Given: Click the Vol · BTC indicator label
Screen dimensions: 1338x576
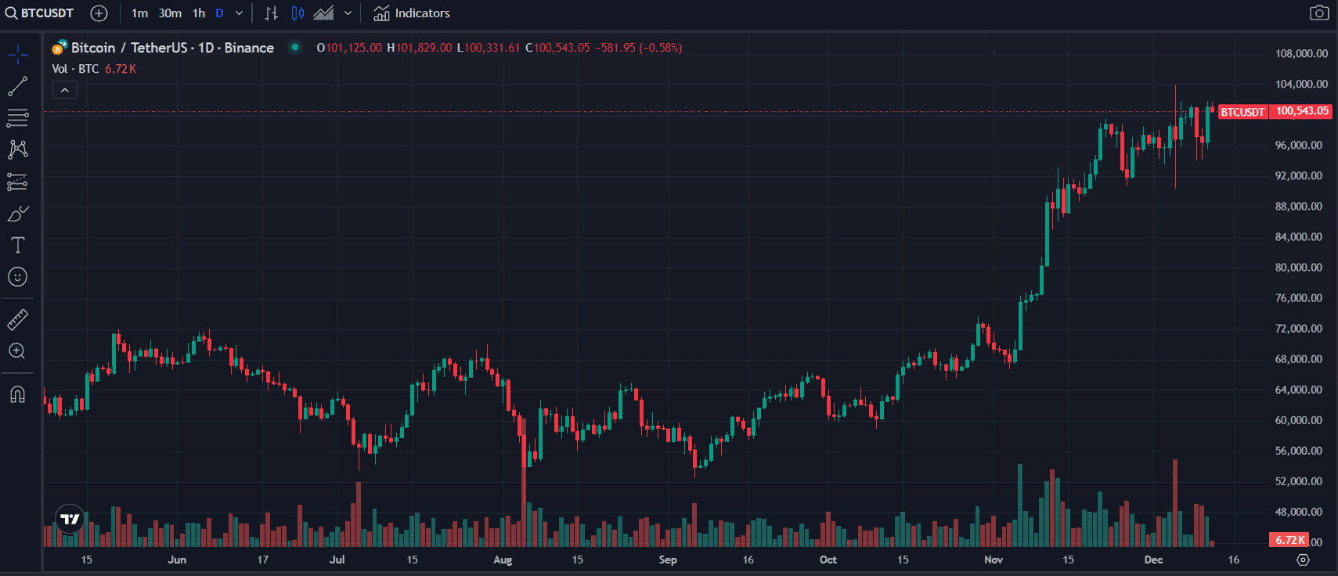Looking at the screenshot, I should (x=75, y=69).
